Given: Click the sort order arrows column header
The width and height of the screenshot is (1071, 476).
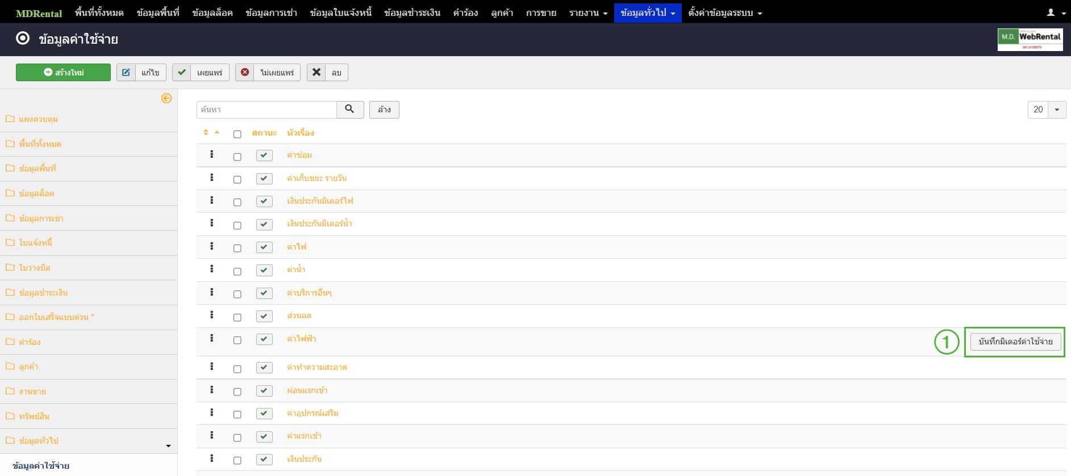Looking at the screenshot, I should (211, 133).
